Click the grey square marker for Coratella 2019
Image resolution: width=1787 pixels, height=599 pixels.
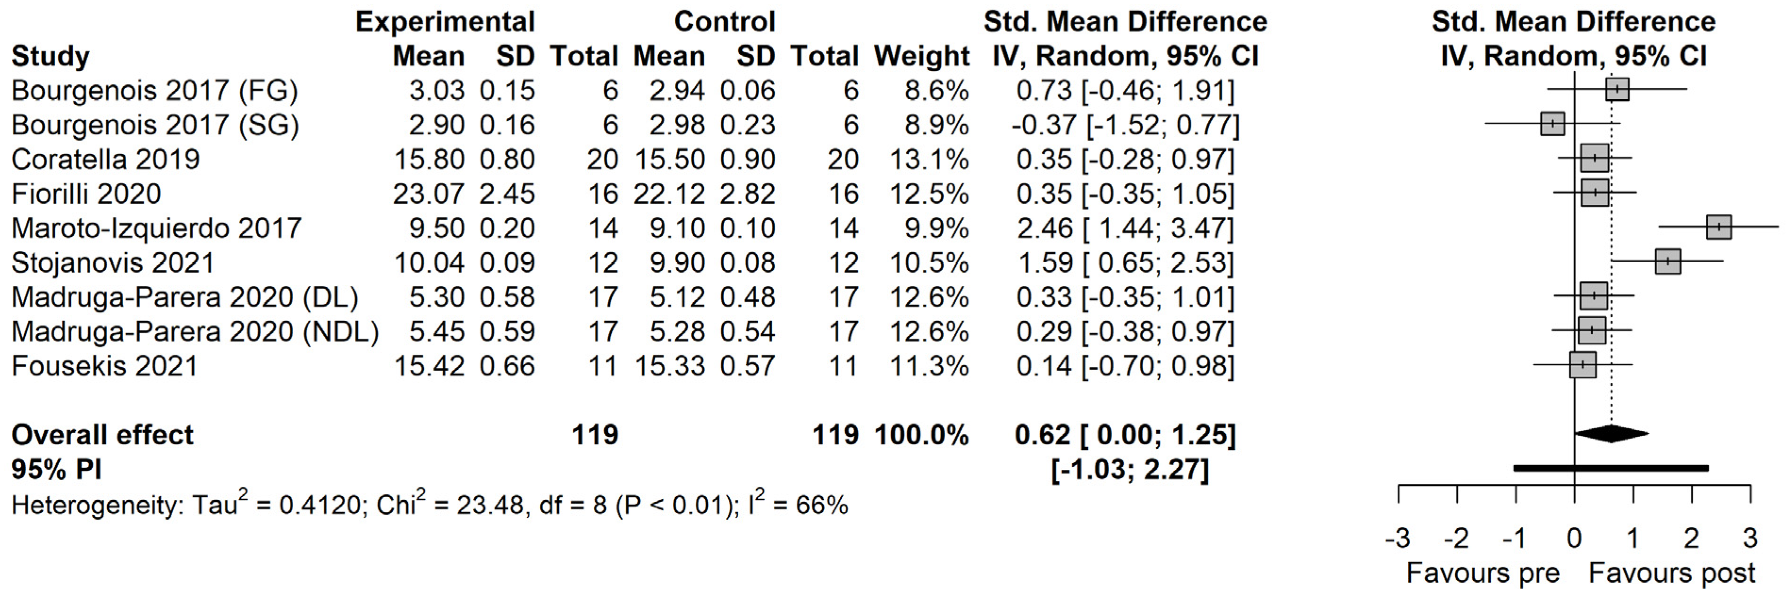click(x=1595, y=158)
